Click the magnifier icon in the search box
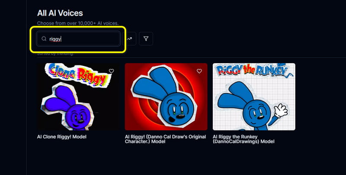The image size is (346, 175). pyautogui.click(x=44, y=39)
